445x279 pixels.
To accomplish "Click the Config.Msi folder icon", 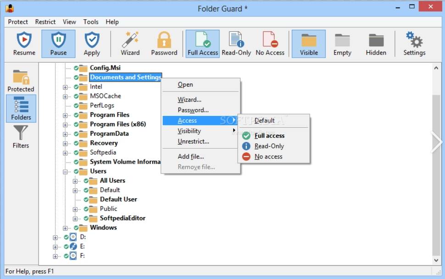I will (83, 68).
